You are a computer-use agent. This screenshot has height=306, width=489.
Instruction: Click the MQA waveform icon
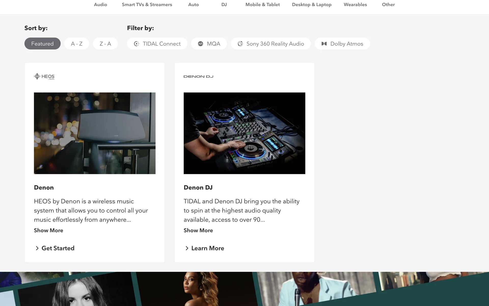tap(201, 44)
